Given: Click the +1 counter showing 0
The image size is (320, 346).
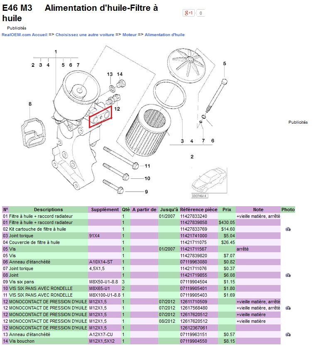Looking at the screenshot, I should coord(200,13).
